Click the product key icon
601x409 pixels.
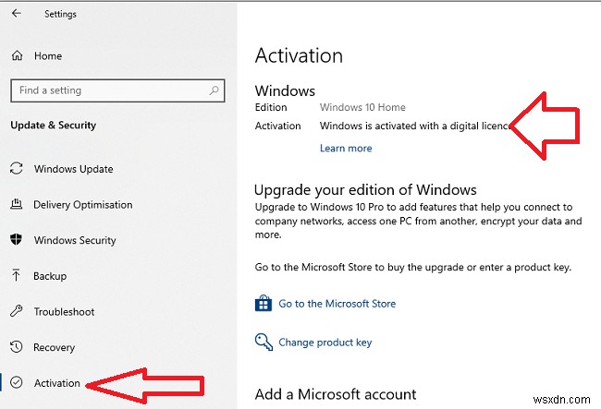[264, 342]
